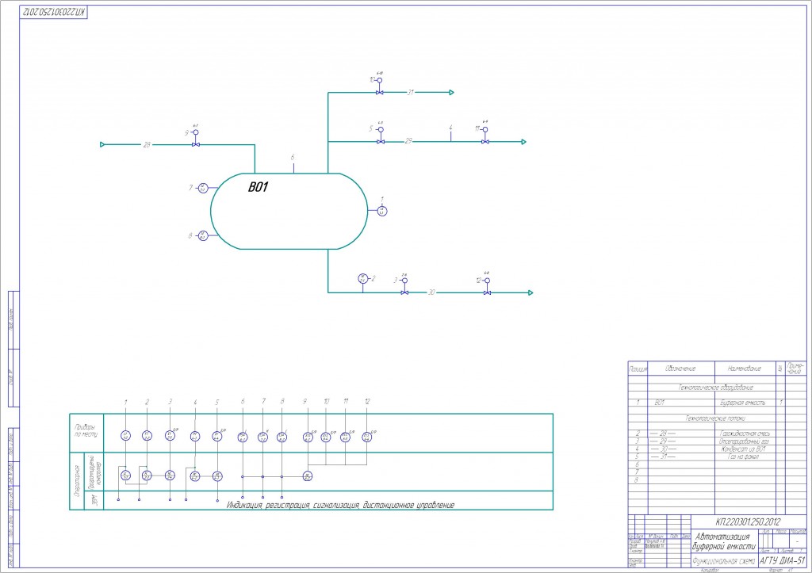Click 'Технологические потоки' section heading

click(716, 418)
